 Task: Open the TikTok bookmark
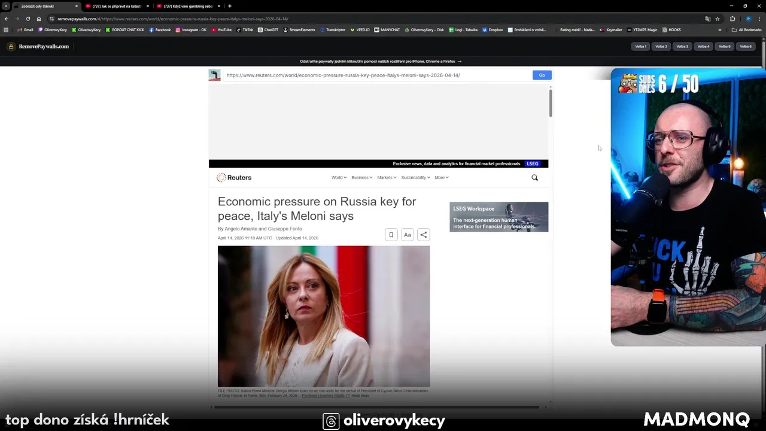(245, 30)
